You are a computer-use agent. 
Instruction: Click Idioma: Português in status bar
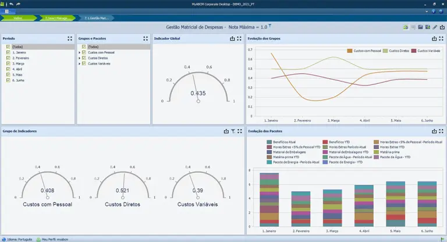click(x=19, y=239)
